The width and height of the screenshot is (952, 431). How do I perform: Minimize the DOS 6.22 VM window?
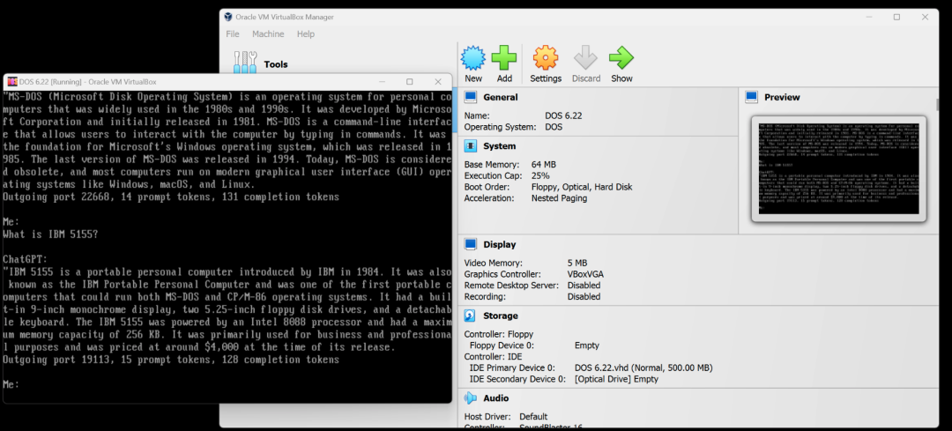382,82
